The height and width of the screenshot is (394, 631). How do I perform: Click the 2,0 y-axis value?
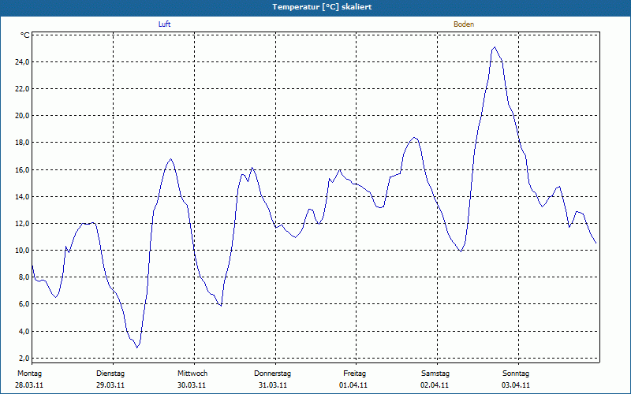click(x=24, y=359)
